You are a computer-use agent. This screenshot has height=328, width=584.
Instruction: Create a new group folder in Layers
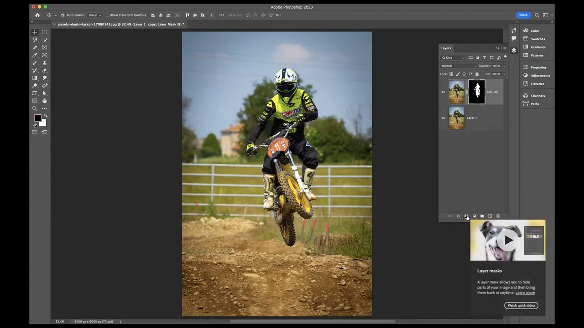point(482,216)
